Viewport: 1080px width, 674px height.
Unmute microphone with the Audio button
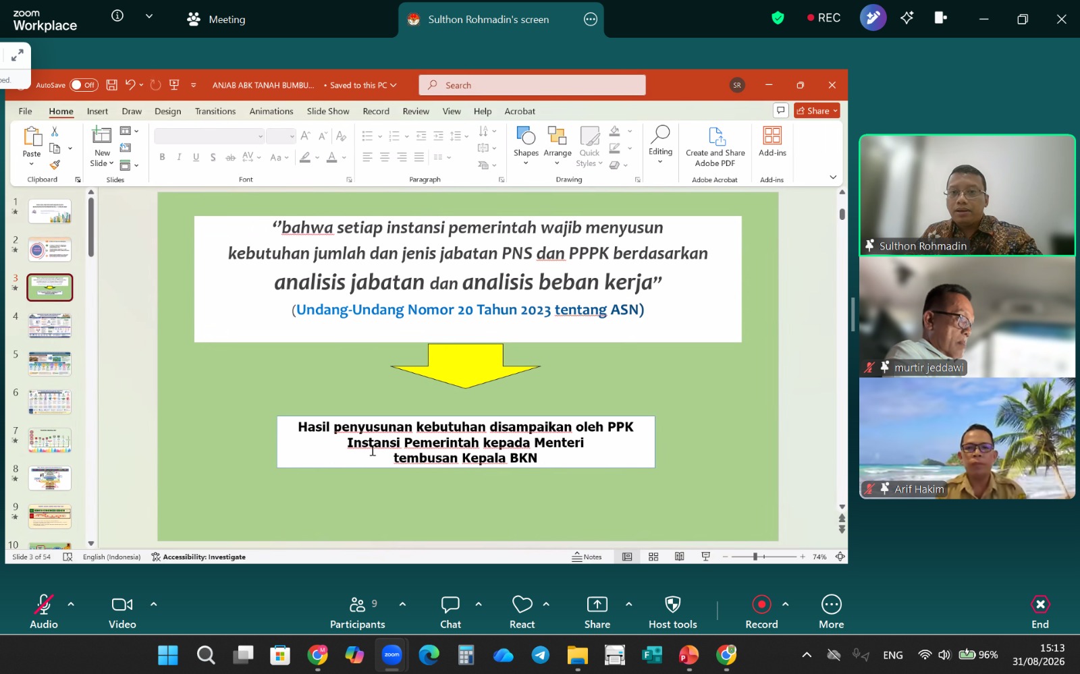[x=44, y=611]
